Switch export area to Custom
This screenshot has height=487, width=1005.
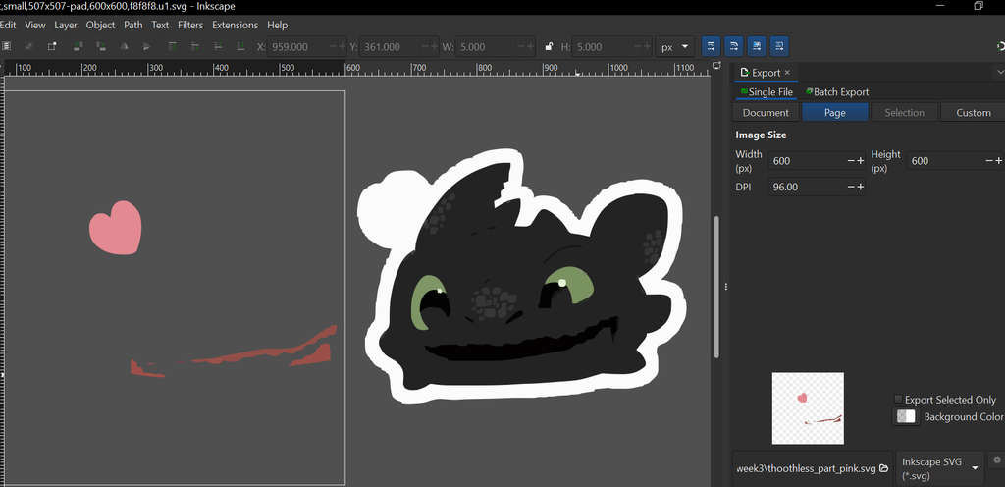(973, 113)
